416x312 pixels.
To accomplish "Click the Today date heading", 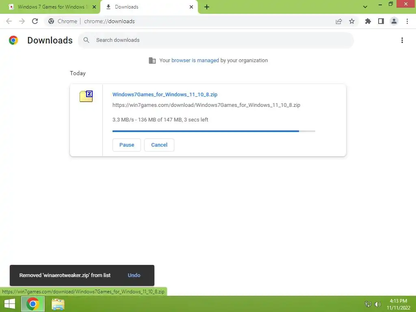I will point(78,73).
